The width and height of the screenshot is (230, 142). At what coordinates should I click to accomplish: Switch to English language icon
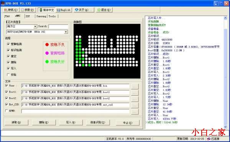click(58, 10)
